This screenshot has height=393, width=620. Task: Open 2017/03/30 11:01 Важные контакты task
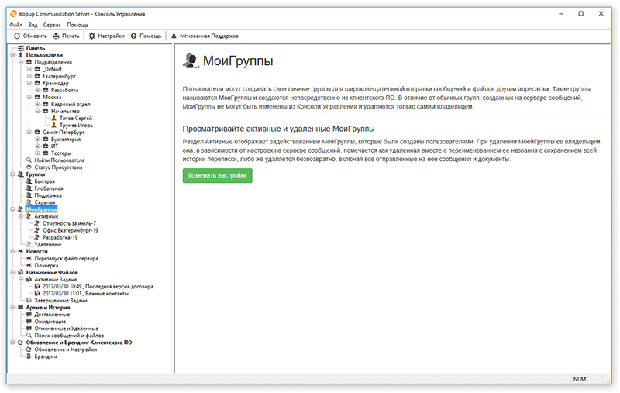point(86,294)
